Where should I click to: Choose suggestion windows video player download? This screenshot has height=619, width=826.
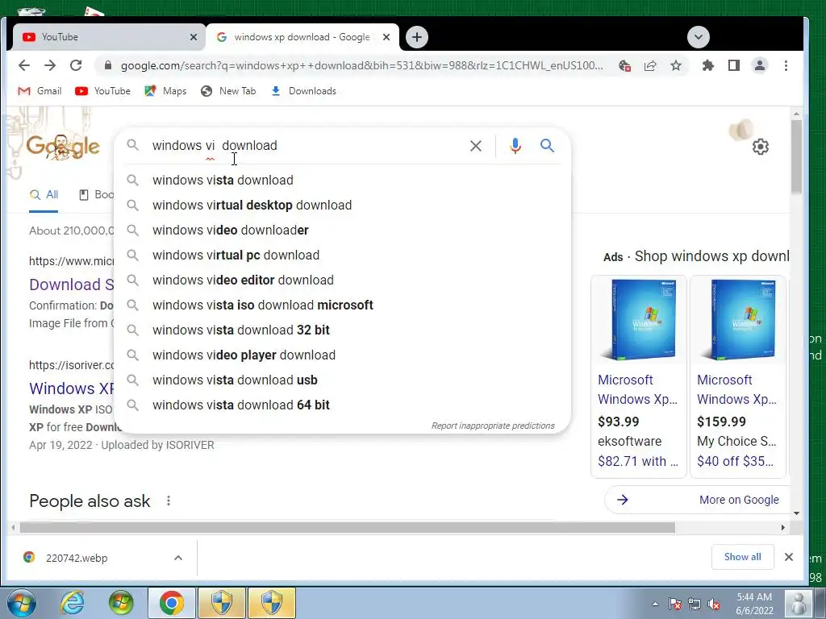(x=342, y=355)
